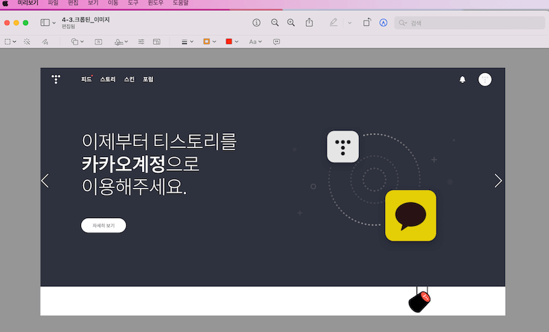This screenshot has height=332, width=549.
Task: Open line style thickness menu
Action: (x=187, y=42)
